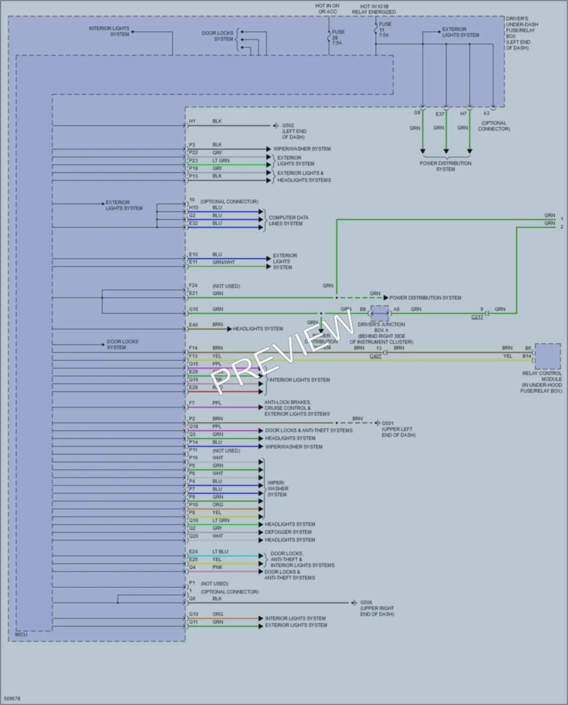568x705 pixels.
Task: Click the P11 (NOT USED) pin label
Action: click(214, 450)
